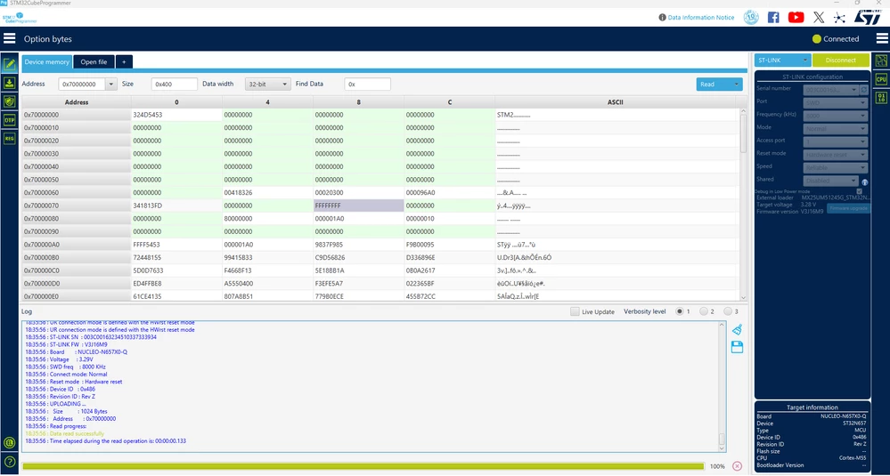Select verbosity level 3
This screenshot has width=890, height=476.
727,311
